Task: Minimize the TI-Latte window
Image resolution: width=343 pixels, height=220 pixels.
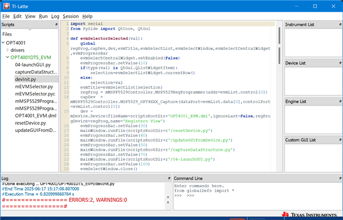Action: click(296, 6)
